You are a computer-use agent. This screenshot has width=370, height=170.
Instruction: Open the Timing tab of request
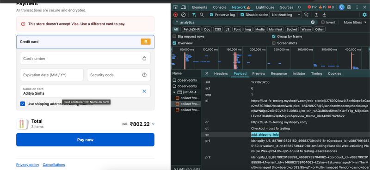316,73
